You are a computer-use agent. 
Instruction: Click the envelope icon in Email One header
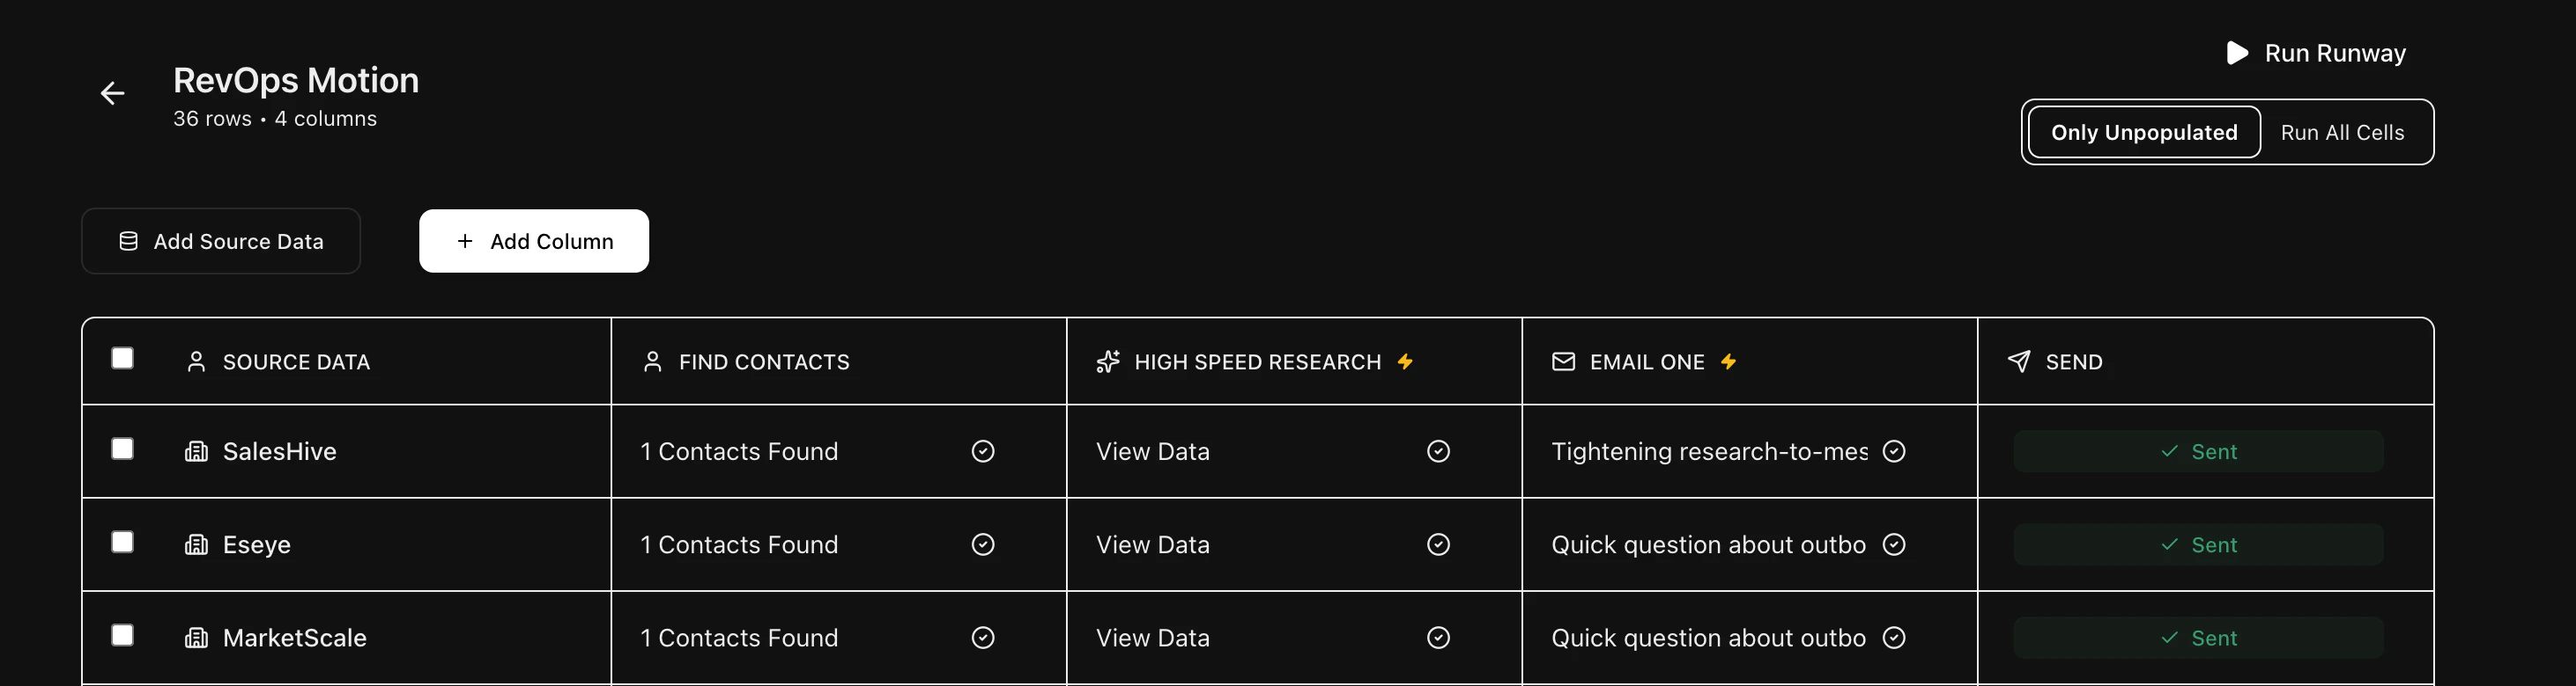tap(1562, 361)
